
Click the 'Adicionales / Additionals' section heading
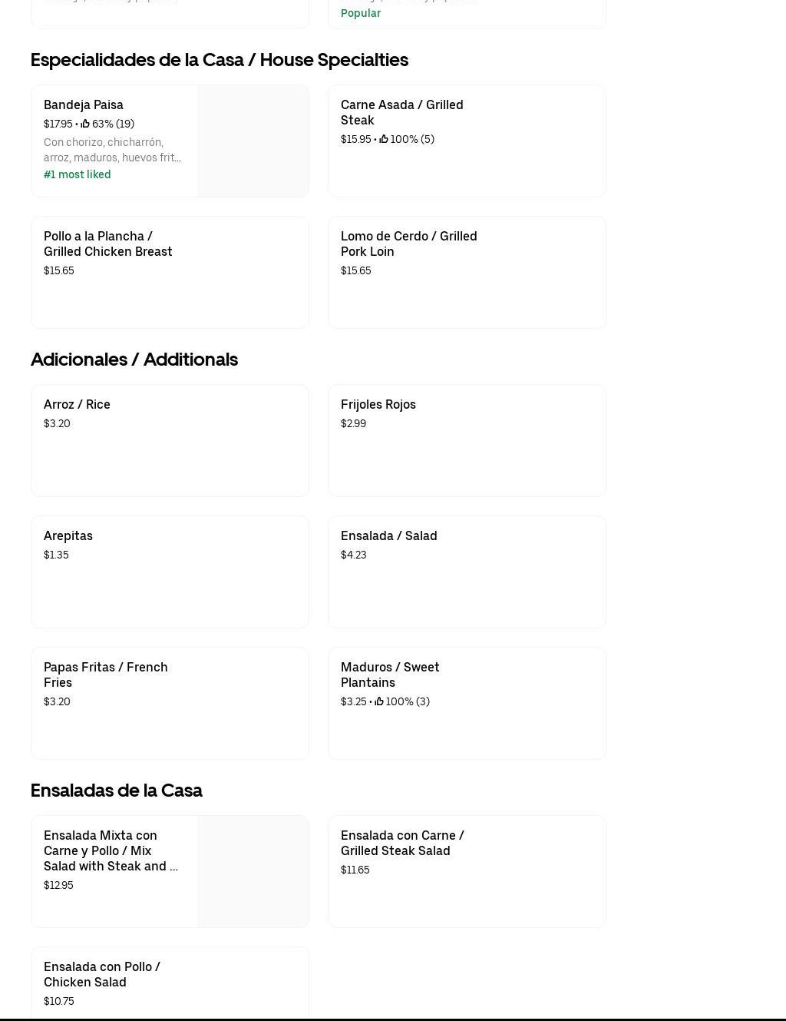tap(134, 360)
